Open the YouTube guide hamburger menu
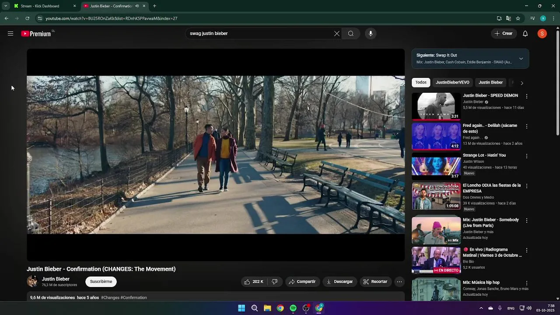Viewport: 560px width, 315px height. pyautogui.click(x=10, y=34)
